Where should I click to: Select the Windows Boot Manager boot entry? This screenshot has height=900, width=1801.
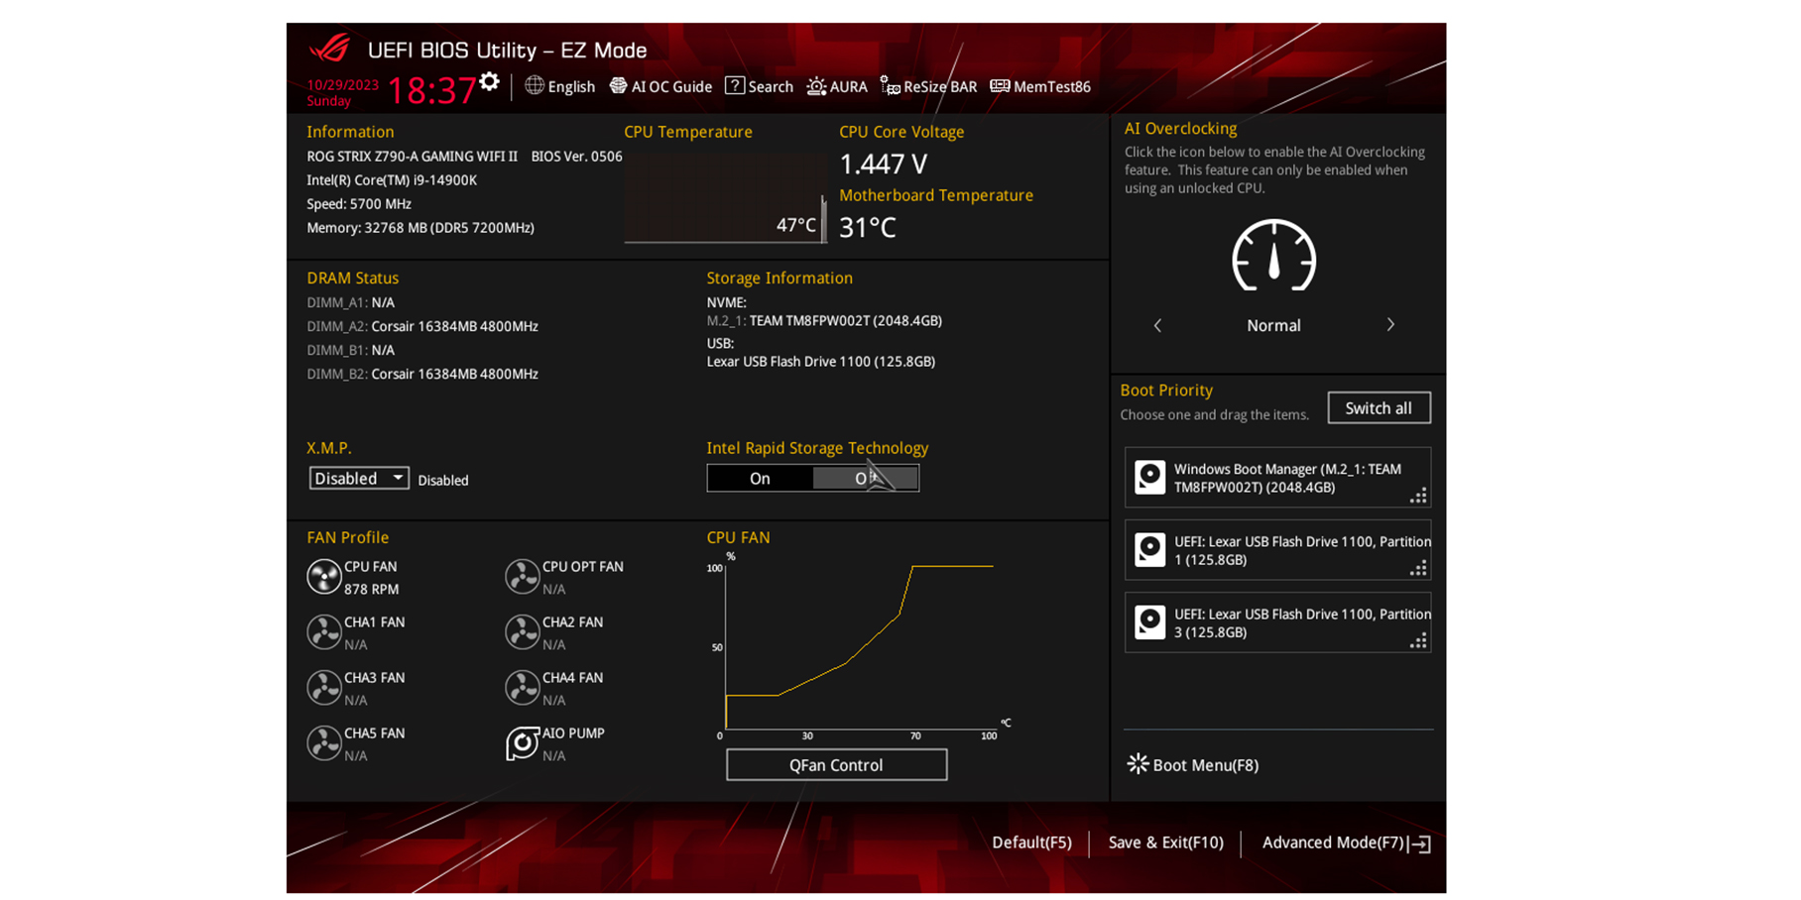tap(1277, 478)
